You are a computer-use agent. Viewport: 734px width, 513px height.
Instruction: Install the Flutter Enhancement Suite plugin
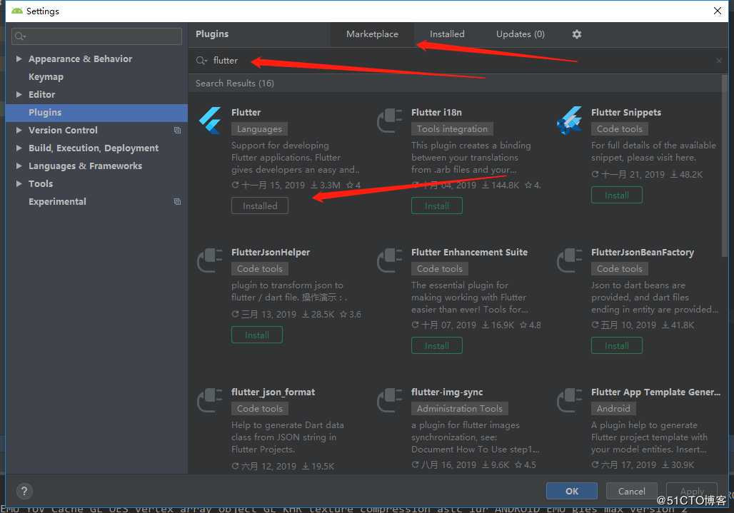[437, 345]
